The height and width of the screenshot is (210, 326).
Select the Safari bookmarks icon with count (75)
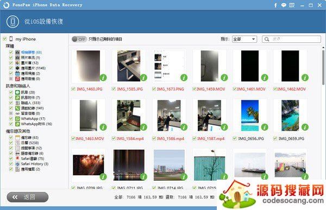click(18, 158)
